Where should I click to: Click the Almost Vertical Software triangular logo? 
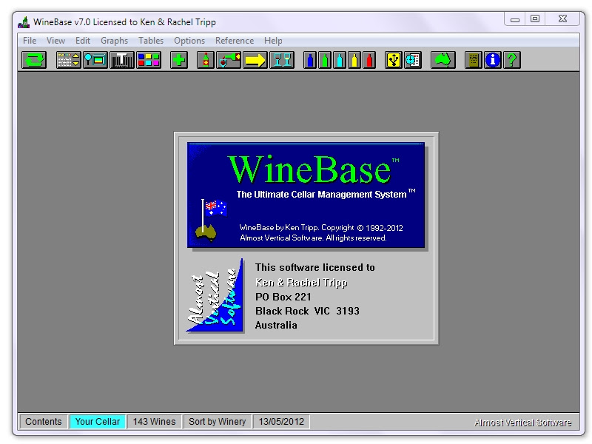click(x=215, y=295)
